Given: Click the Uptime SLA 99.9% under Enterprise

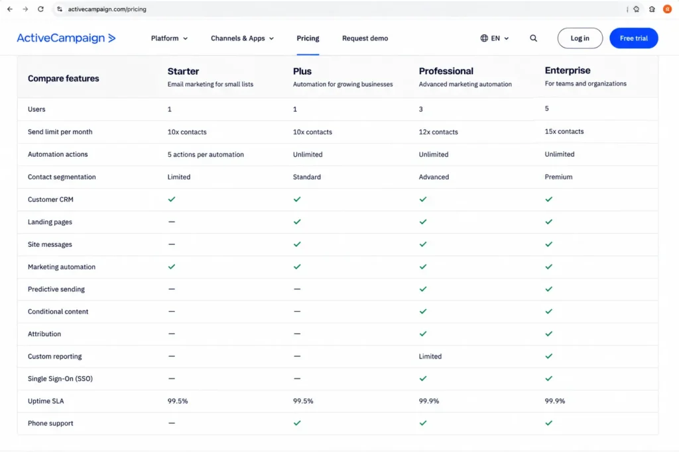Looking at the screenshot, I should point(555,401).
